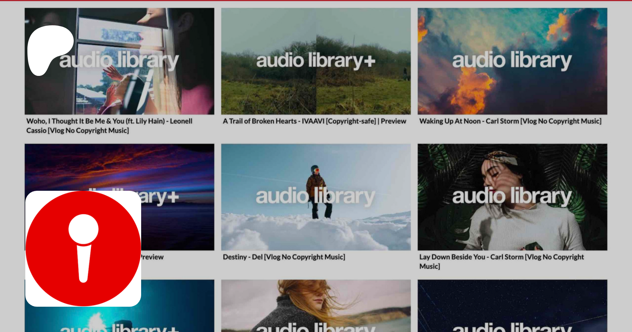Open the 'Woho, I Thought It Be Me' title
Image resolution: width=632 pixels, height=332 pixels.
[x=109, y=121]
